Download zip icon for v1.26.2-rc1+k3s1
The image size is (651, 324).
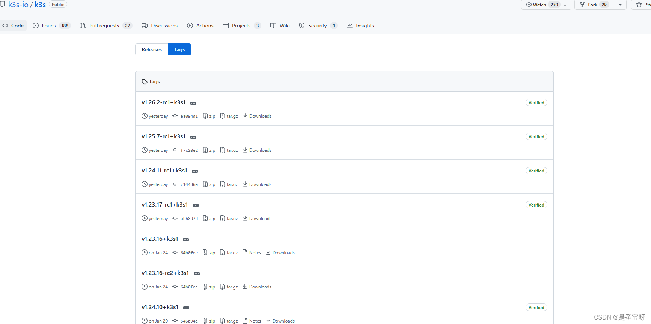click(205, 116)
